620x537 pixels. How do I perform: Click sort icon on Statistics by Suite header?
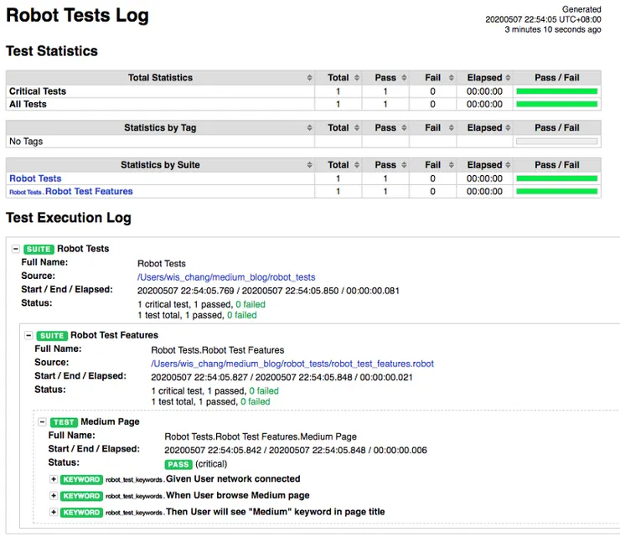click(309, 165)
